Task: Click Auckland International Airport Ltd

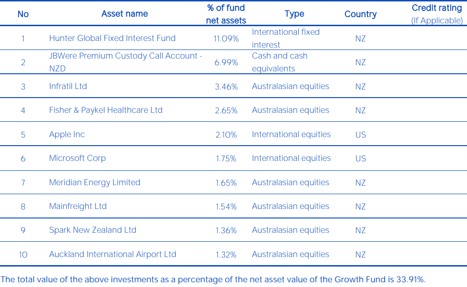Action: point(112,255)
